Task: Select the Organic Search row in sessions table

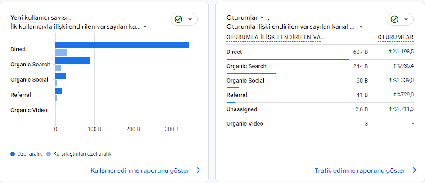Action: click(x=246, y=66)
